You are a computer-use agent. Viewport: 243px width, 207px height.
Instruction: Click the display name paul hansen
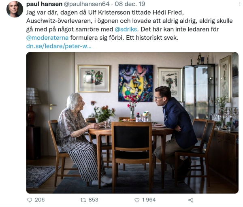(x=44, y=4)
